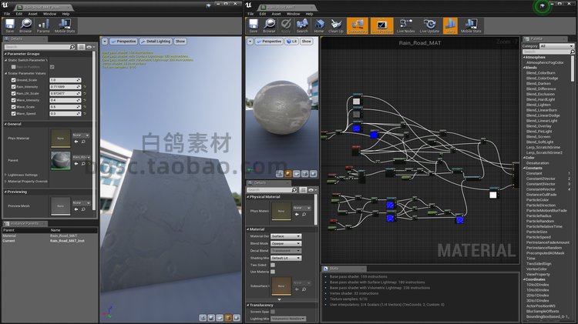Click the Detail Lighting view mode button
This screenshot has height=324, width=578.
point(157,41)
